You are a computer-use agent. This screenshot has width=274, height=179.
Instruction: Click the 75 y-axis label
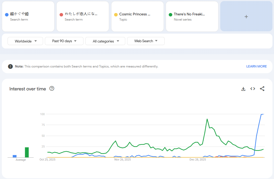(x=43, y=125)
